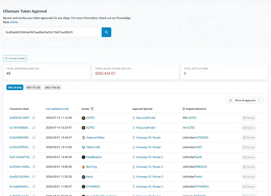Open FeeJuicePortal spender for 16 AZTEC
This screenshot has width=271, height=196.
pos(146,128)
